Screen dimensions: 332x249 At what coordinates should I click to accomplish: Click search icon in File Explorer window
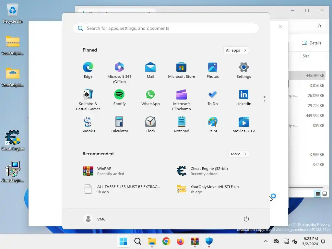pyautogui.click(x=319, y=26)
